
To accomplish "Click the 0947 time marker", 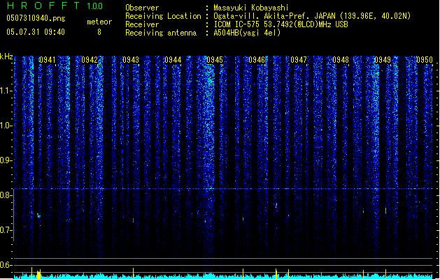I will (x=299, y=60).
